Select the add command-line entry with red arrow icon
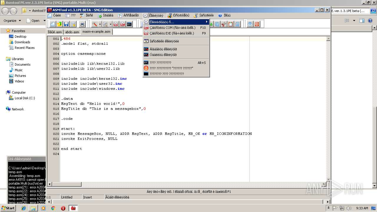This screenshot has width=377, height=212. click(x=176, y=49)
